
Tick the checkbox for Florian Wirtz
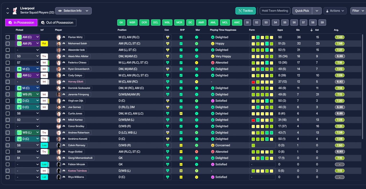(8, 37)
